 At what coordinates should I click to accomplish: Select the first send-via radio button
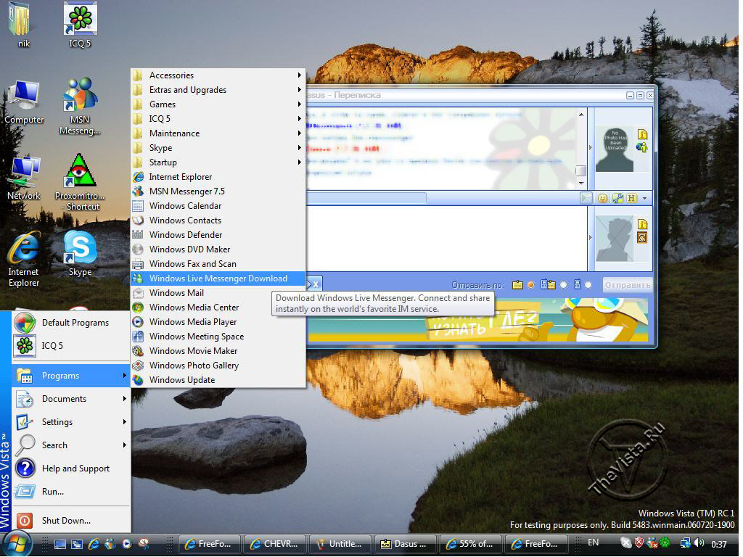[530, 285]
